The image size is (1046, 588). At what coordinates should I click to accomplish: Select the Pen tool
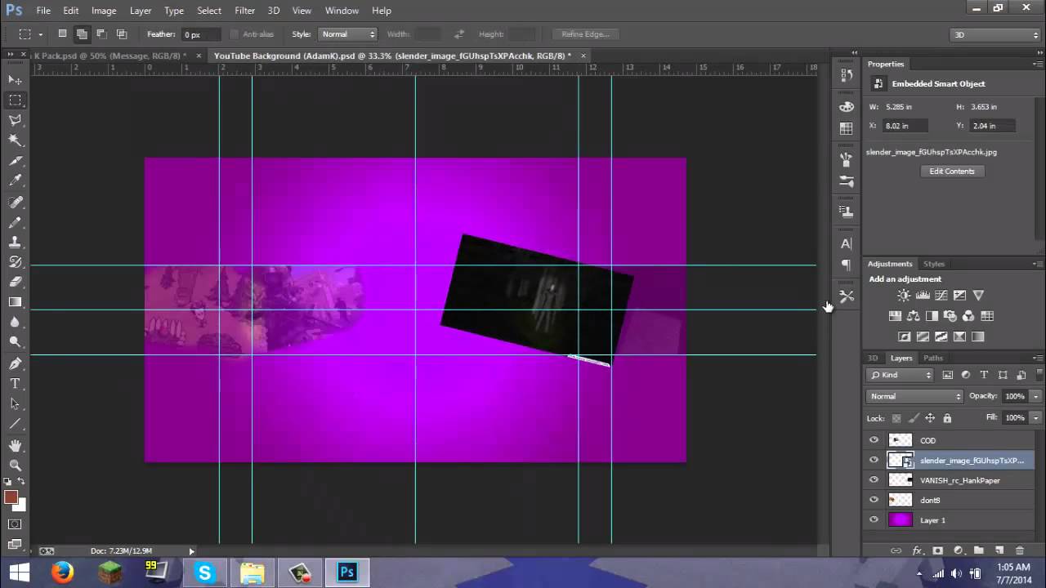point(16,363)
